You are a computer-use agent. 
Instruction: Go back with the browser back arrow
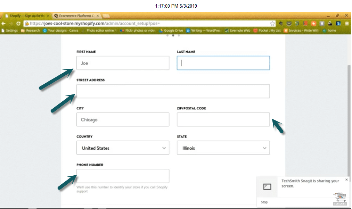[x=4, y=24]
